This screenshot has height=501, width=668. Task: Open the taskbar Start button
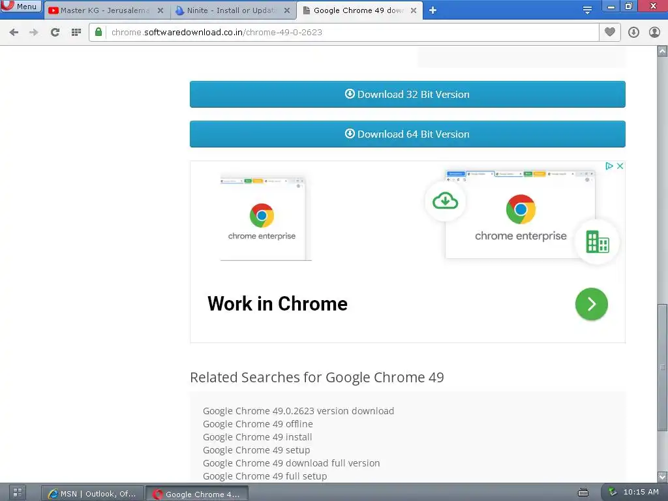coord(18,493)
